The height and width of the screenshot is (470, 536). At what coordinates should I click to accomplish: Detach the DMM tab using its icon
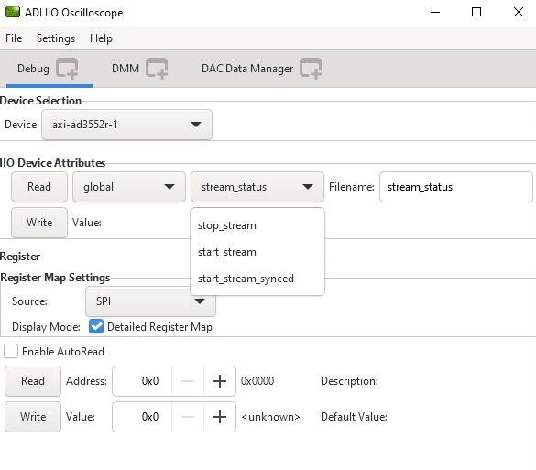click(x=157, y=69)
